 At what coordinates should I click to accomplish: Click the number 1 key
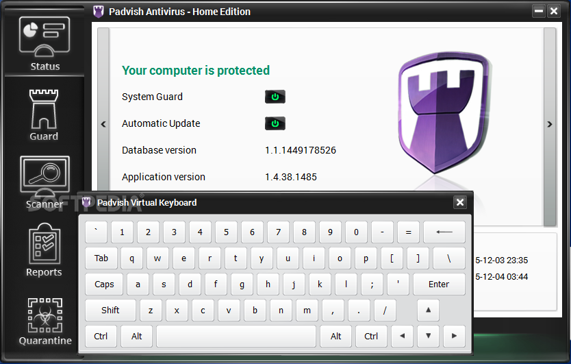click(x=122, y=232)
